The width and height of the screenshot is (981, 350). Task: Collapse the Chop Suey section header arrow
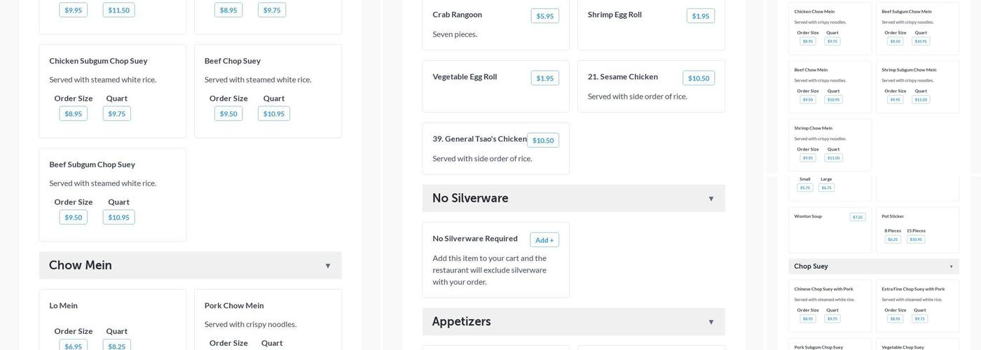click(x=951, y=267)
